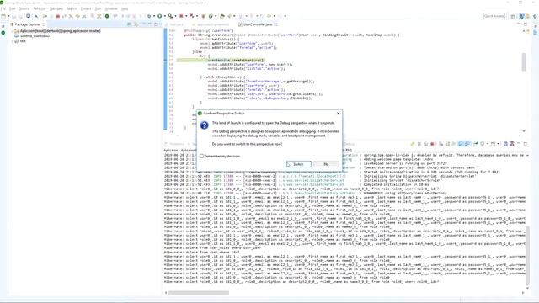Open the Debug launch dropdown arrow

[154, 16]
